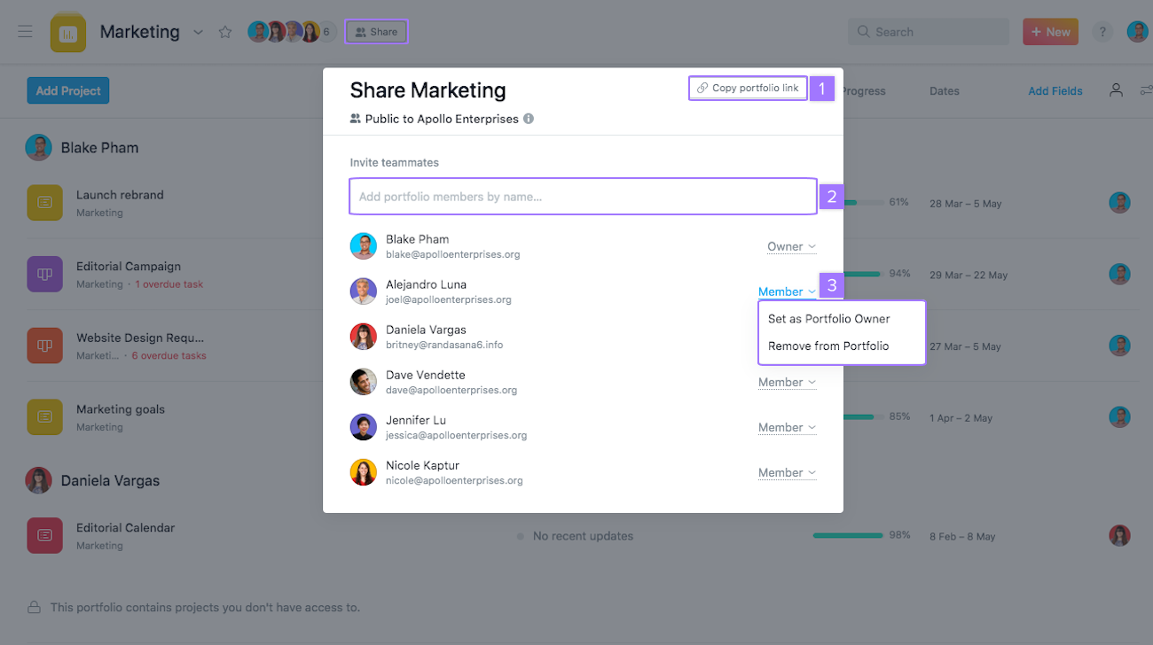Click the 8 Feb – 8 May date range
Image resolution: width=1153 pixels, height=645 pixels.
point(962,536)
